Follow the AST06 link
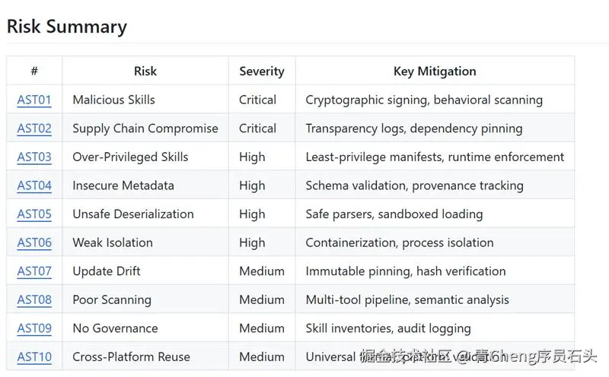The width and height of the screenshot is (609, 377). (34, 242)
